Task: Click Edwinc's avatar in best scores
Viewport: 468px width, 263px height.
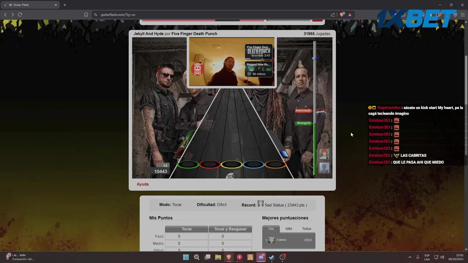Action: [x=271, y=240]
